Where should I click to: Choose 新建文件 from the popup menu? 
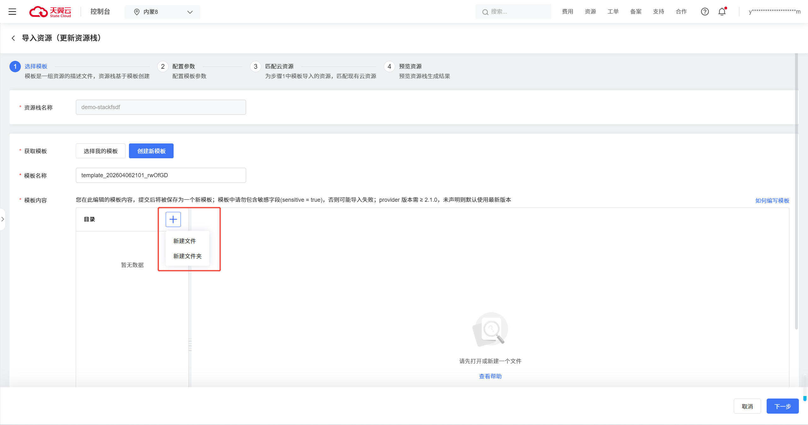tap(185, 241)
